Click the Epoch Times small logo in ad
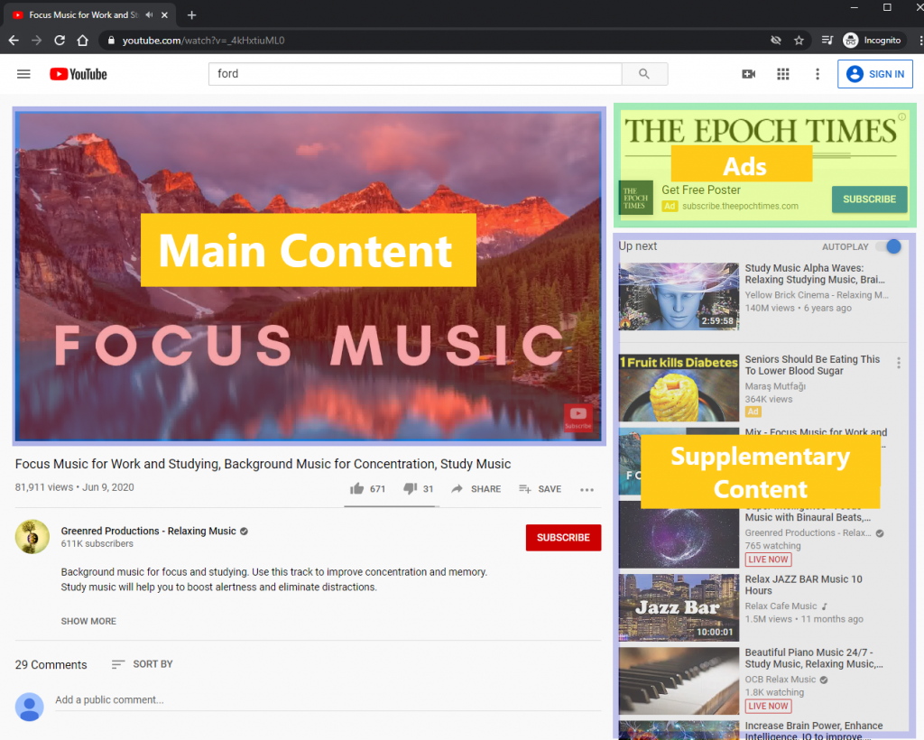 click(x=636, y=198)
